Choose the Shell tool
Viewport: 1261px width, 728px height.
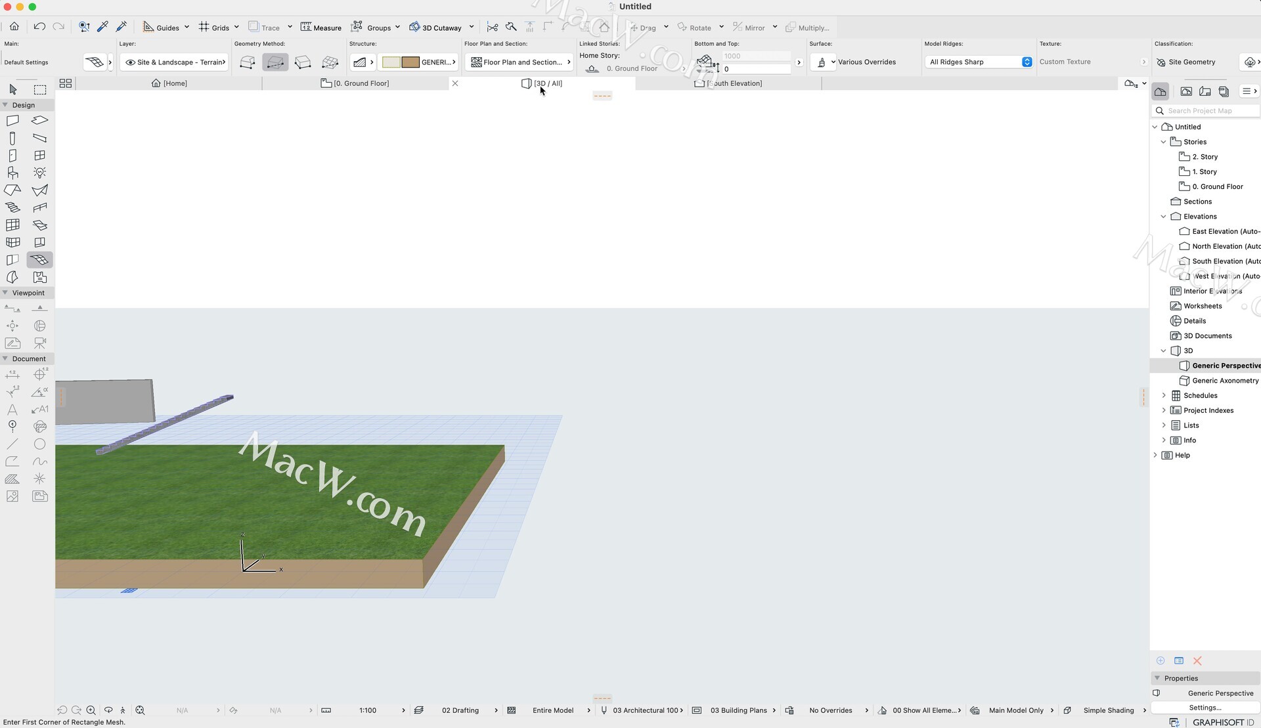40,190
